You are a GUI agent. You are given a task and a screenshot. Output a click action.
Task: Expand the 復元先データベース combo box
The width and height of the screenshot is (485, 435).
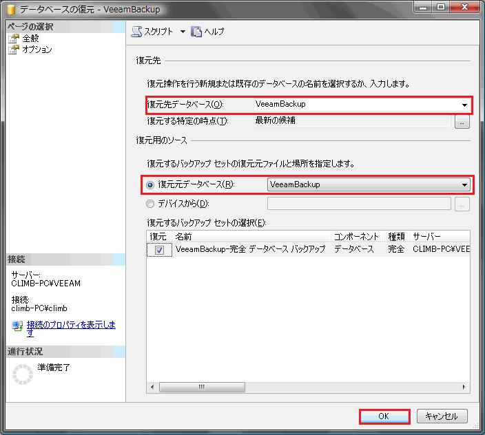point(464,105)
